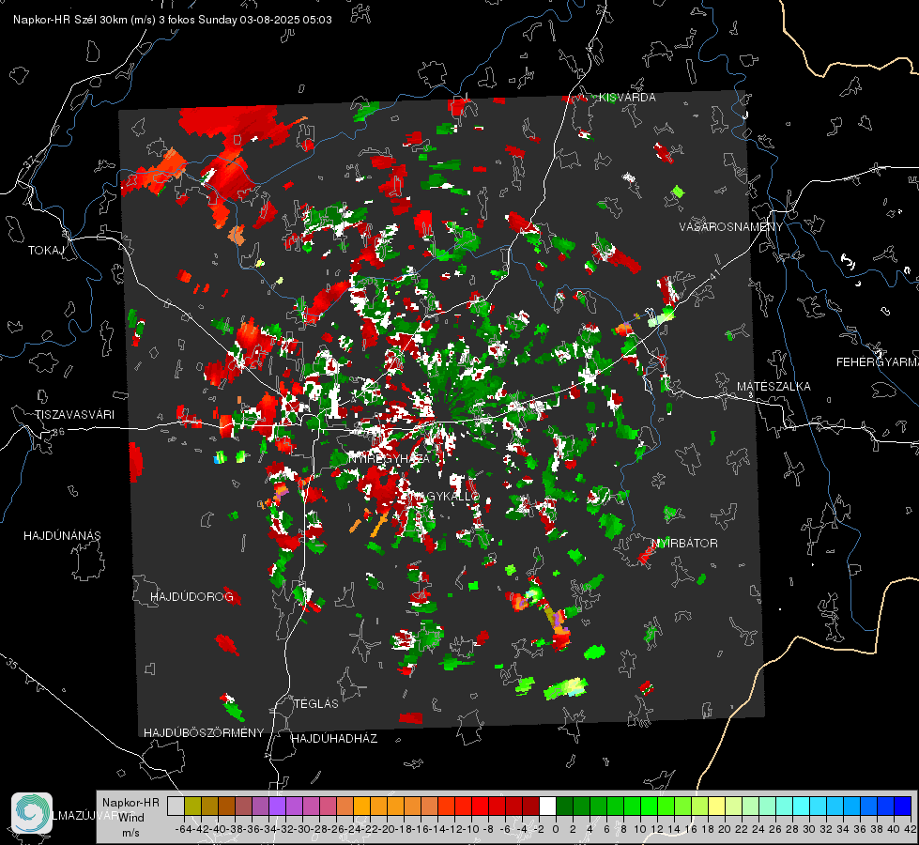The height and width of the screenshot is (845, 919).
Task: Click the TOKAJ city label
Action: (x=46, y=251)
